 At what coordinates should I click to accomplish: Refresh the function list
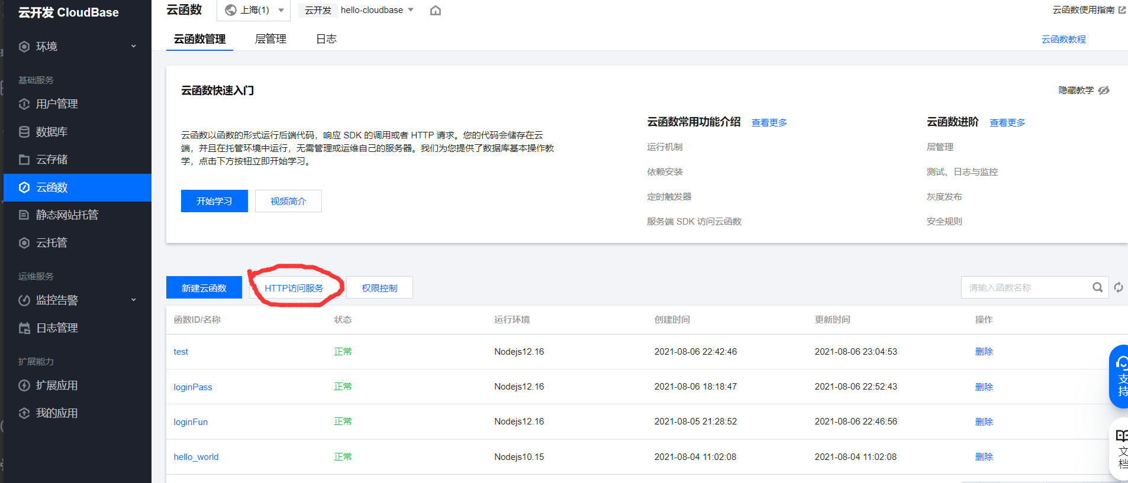click(x=1119, y=287)
